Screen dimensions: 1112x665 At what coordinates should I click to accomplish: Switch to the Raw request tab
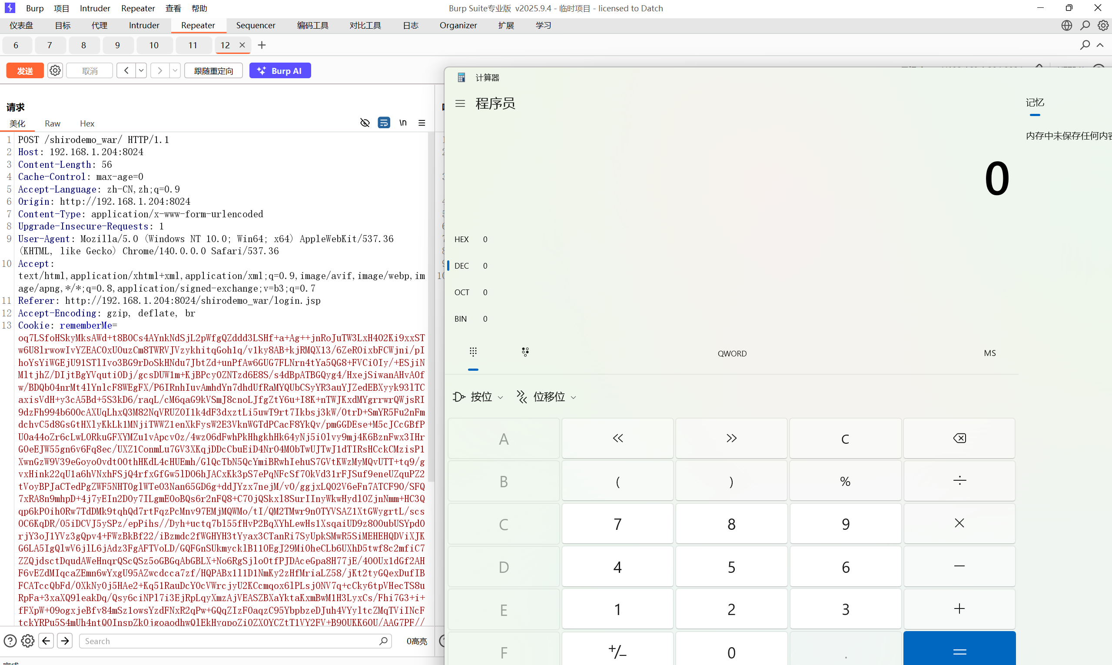pos(53,123)
